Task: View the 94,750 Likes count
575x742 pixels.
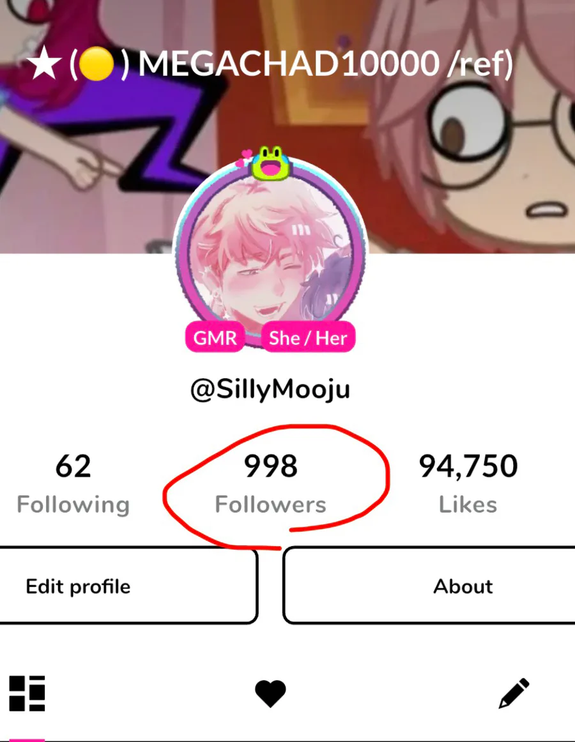Action: 468,483
